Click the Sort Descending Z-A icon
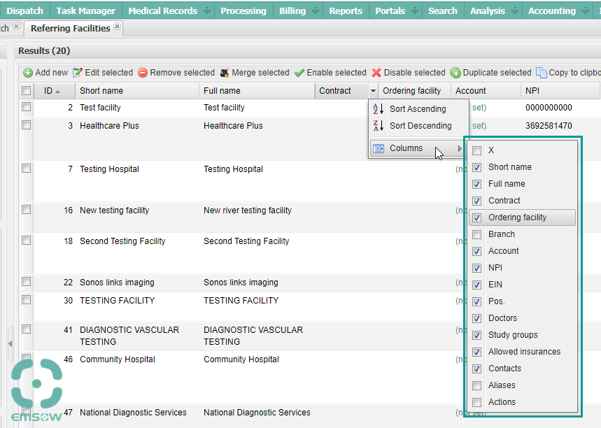601x428 pixels. click(379, 126)
